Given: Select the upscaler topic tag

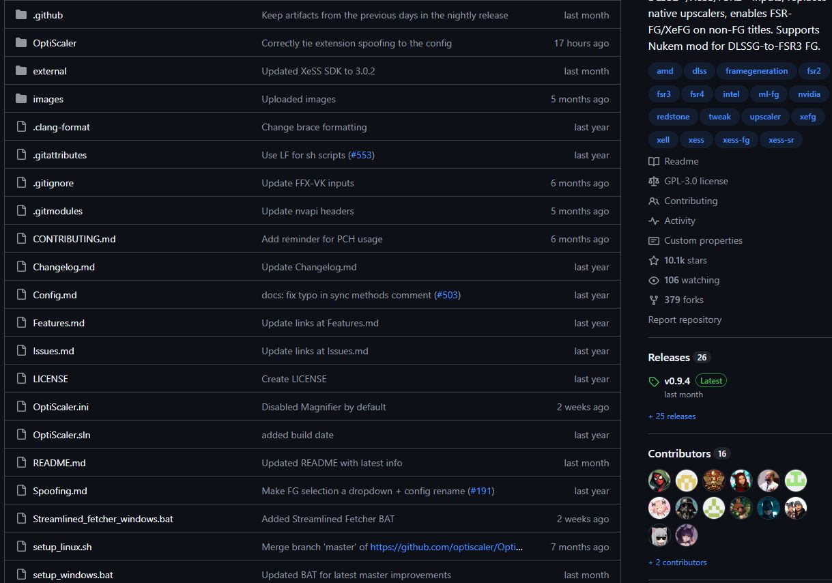Looking at the screenshot, I should 765,117.
